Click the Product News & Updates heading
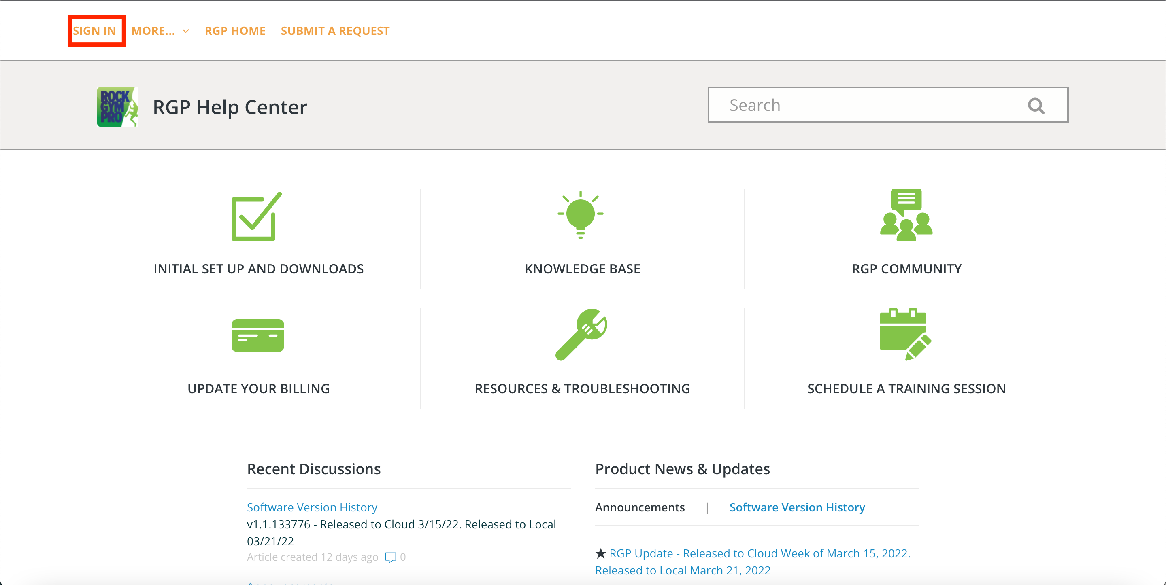 (x=682, y=469)
